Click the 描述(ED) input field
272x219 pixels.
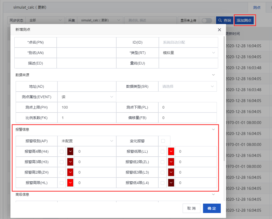86,63
